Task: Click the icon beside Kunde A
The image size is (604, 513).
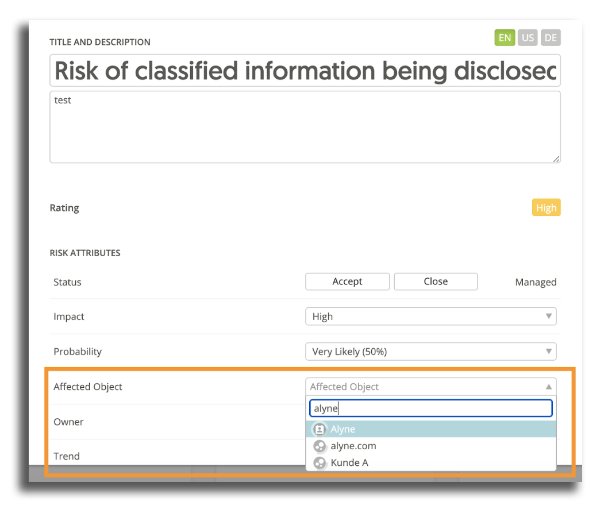Action: (x=320, y=462)
